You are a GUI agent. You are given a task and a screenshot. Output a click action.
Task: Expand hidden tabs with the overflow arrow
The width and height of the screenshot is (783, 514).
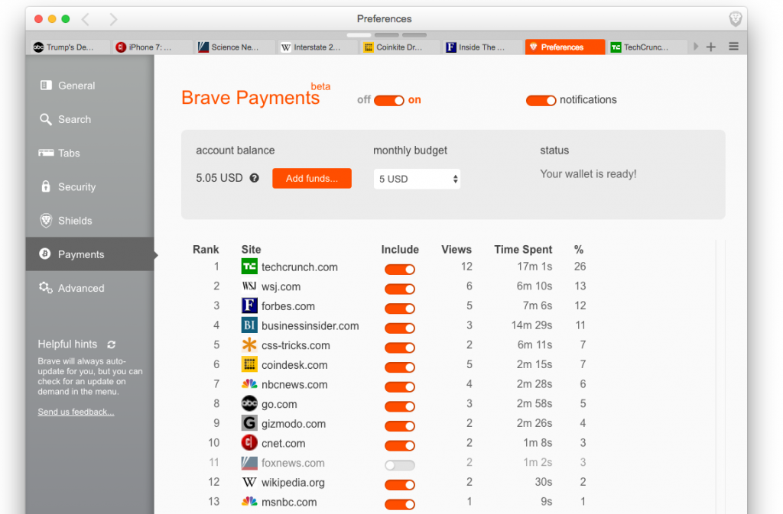[x=696, y=46]
